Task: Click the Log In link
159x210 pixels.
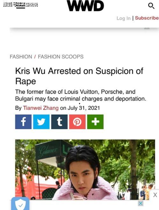Action: pyautogui.click(x=124, y=18)
